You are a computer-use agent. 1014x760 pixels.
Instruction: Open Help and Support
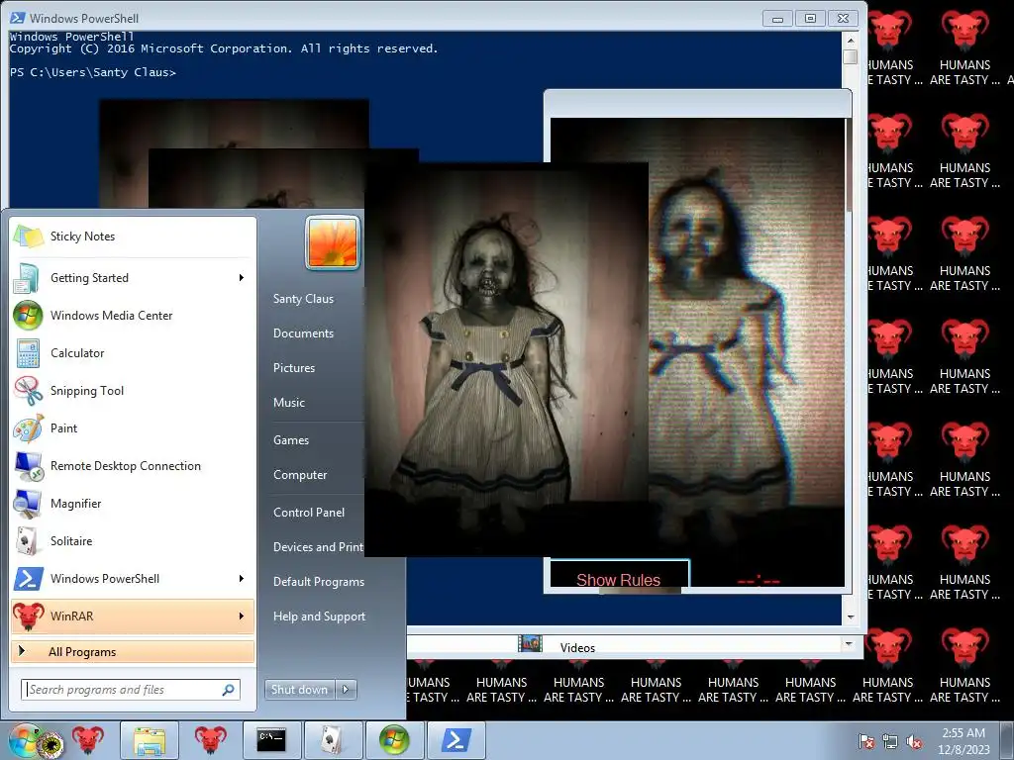(x=320, y=617)
